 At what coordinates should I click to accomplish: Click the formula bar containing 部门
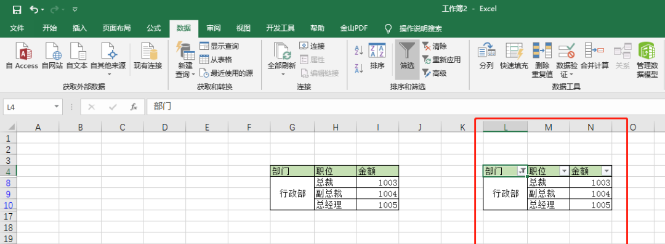(x=405, y=107)
